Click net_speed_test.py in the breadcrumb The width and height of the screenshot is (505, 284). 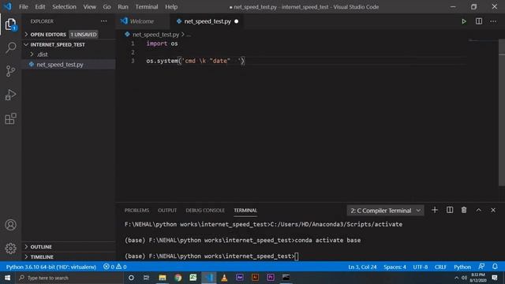tap(155, 35)
